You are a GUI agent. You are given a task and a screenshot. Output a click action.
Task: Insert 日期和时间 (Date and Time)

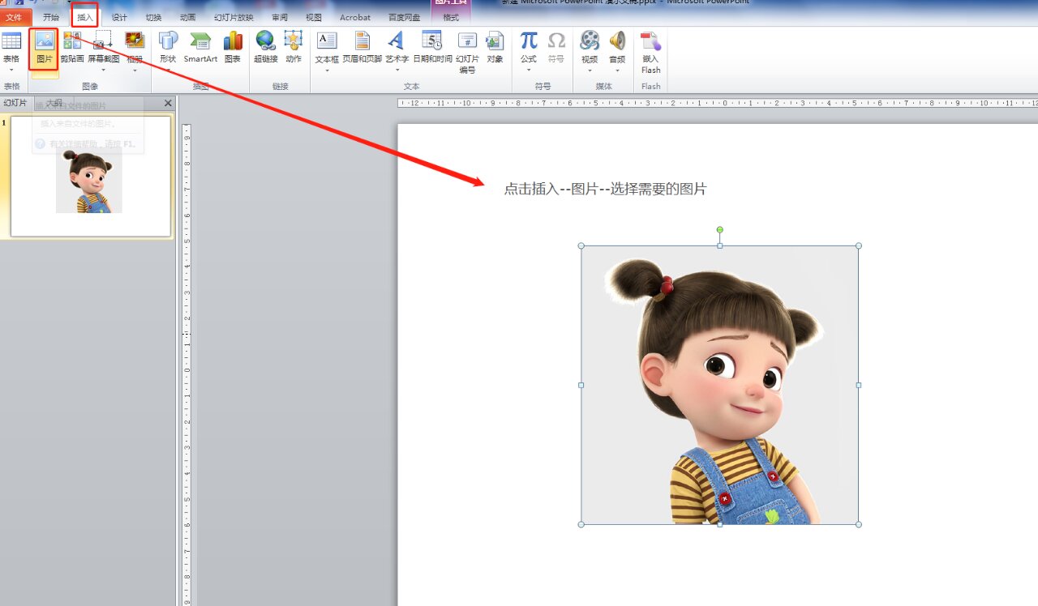pos(432,49)
